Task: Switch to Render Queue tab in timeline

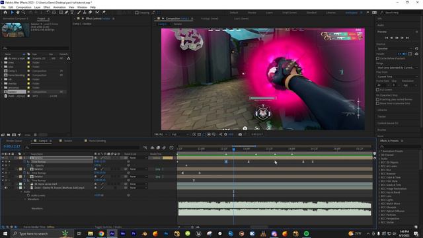Action: tap(14, 141)
